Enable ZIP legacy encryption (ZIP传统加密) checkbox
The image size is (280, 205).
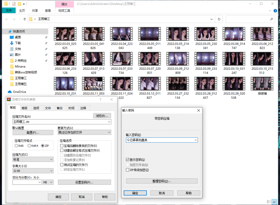coord(127,170)
